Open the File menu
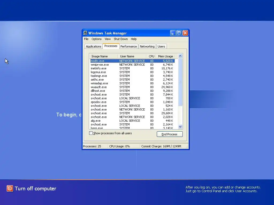This screenshot has width=274, height=205. click(x=86, y=39)
